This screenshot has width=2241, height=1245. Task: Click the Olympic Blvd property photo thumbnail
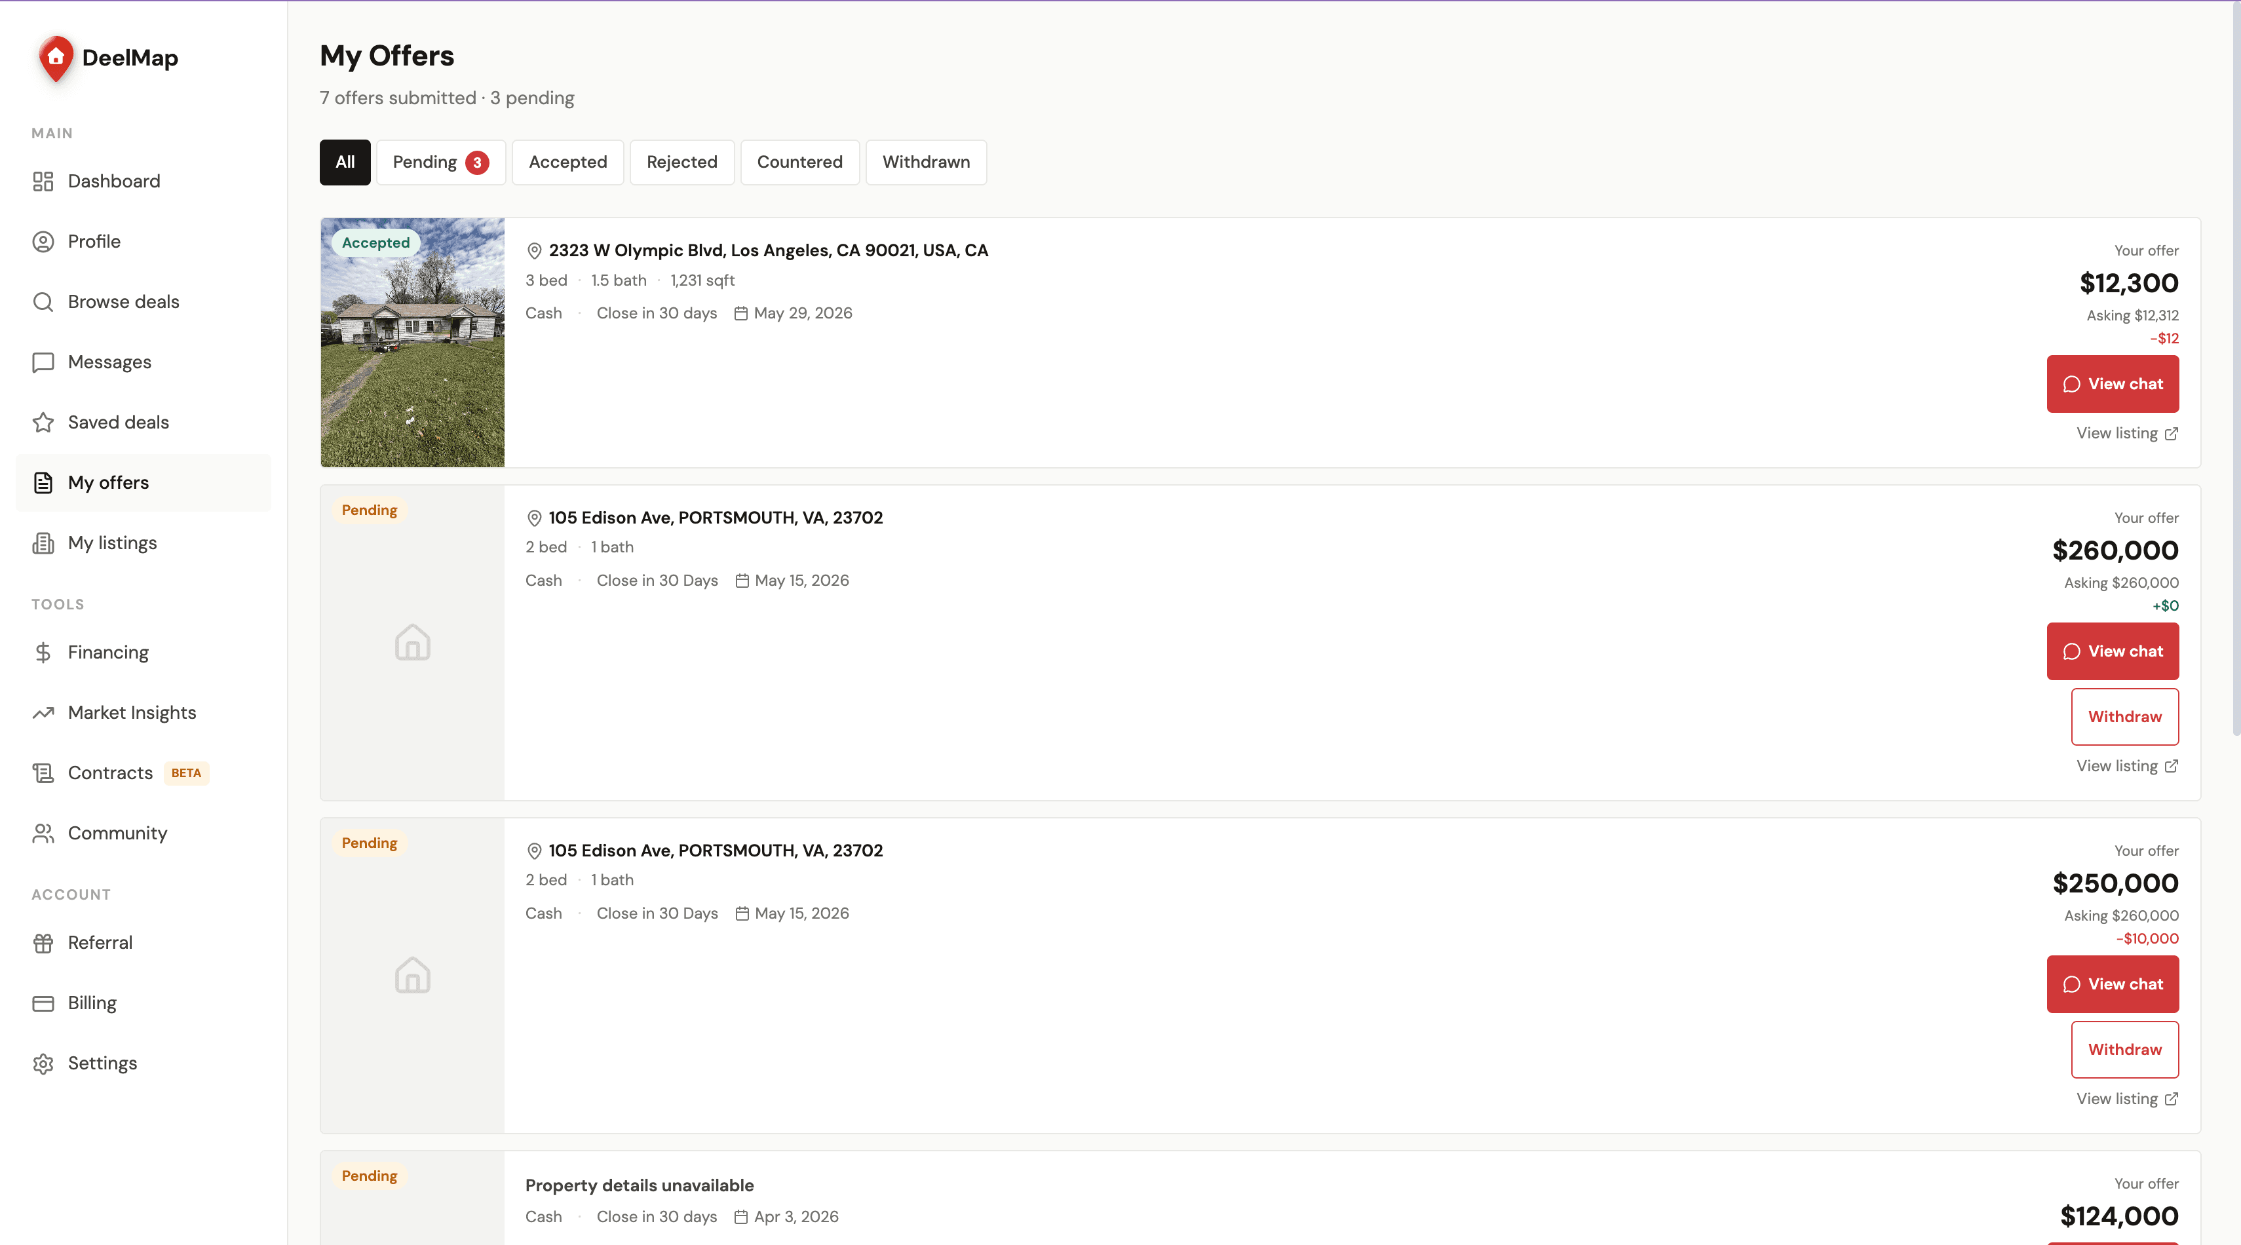pyautogui.click(x=412, y=343)
